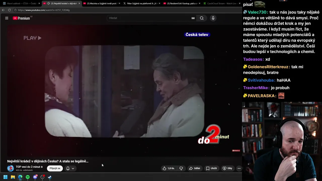Screen dimensions: 322x181
Task: Open the on-screen keyboard icon in search box
Action: pyautogui.click(x=193, y=18)
